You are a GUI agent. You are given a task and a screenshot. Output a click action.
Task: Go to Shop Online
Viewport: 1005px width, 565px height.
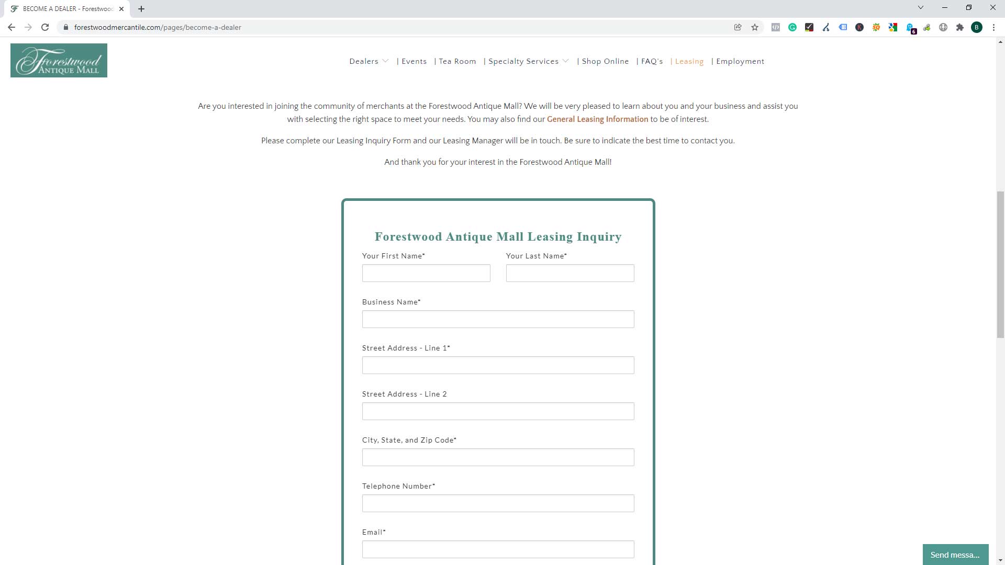606,61
